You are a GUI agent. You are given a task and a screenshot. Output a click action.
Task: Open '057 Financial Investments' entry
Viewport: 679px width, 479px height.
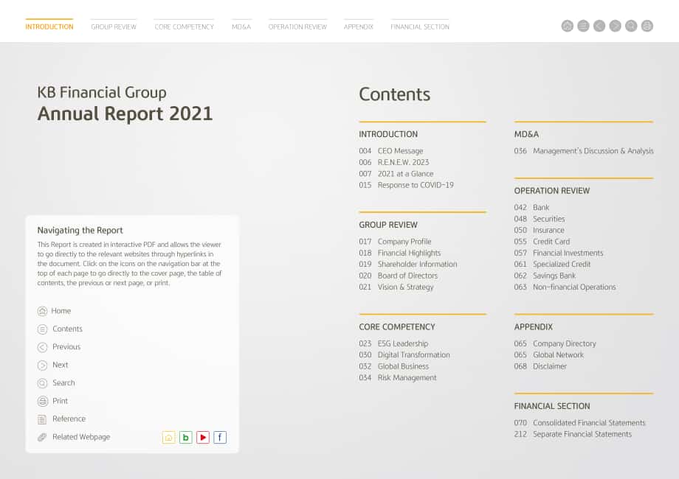[x=559, y=253]
